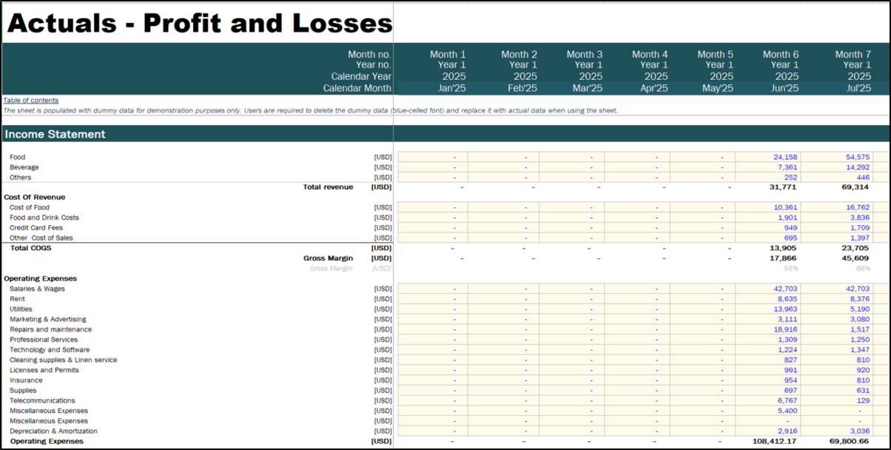The width and height of the screenshot is (891, 450).
Task: Click Operating Expenses total 108,412.17
Action: coord(773,441)
